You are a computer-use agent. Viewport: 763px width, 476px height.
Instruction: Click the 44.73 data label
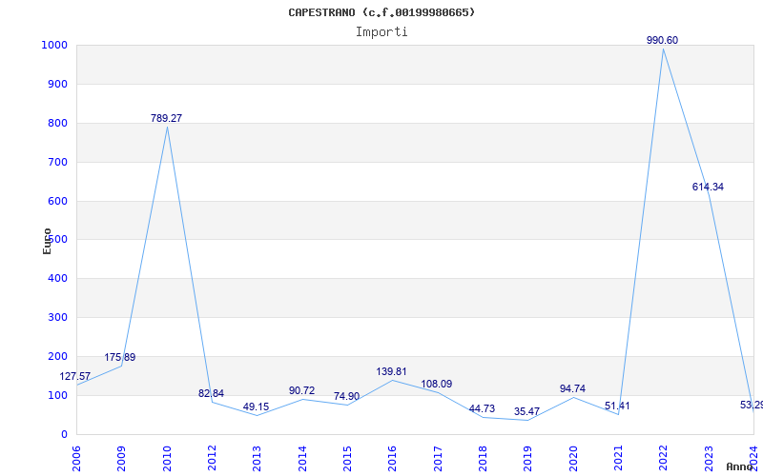click(x=482, y=408)
